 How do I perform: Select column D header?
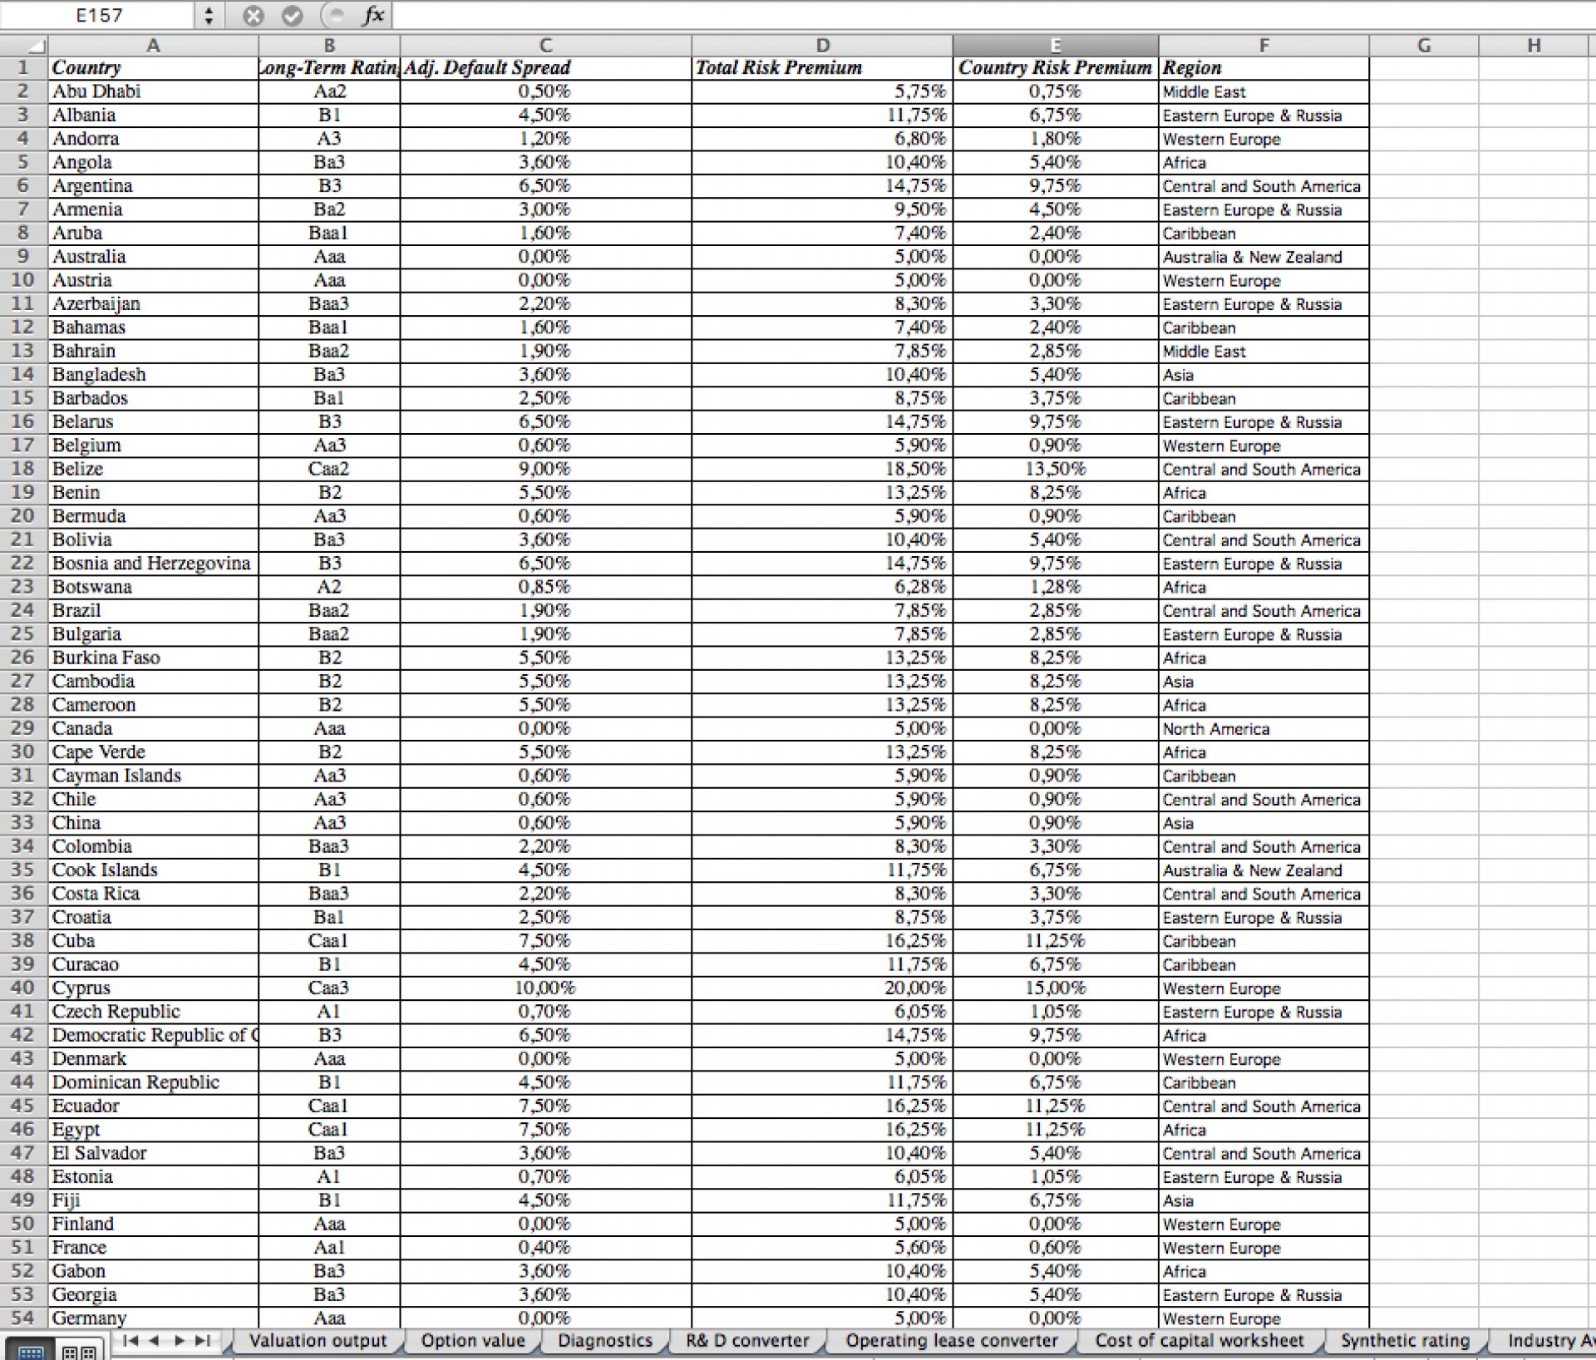click(x=822, y=46)
